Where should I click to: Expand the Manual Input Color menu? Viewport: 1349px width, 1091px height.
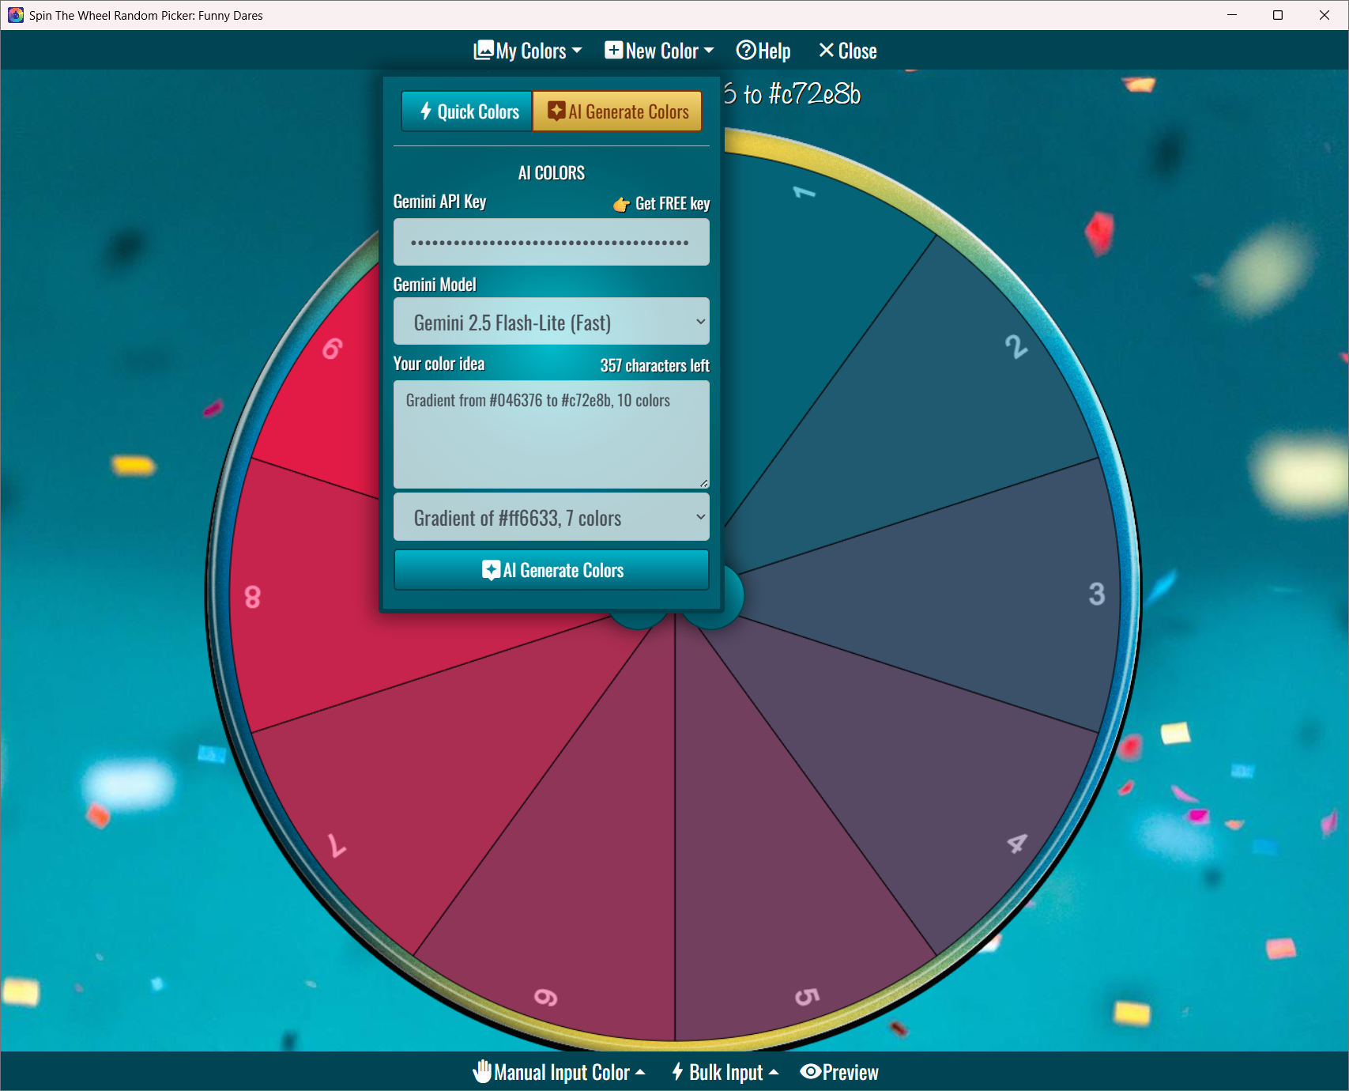pyautogui.click(x=559, y=1072)
